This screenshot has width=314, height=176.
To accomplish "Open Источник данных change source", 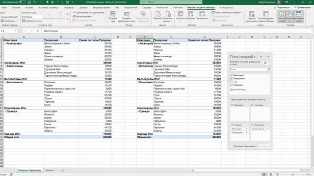I will tap(168, 16).
